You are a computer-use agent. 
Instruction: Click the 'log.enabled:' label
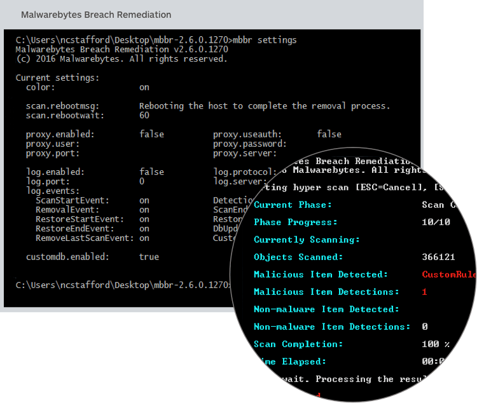(x=55, y=172)
